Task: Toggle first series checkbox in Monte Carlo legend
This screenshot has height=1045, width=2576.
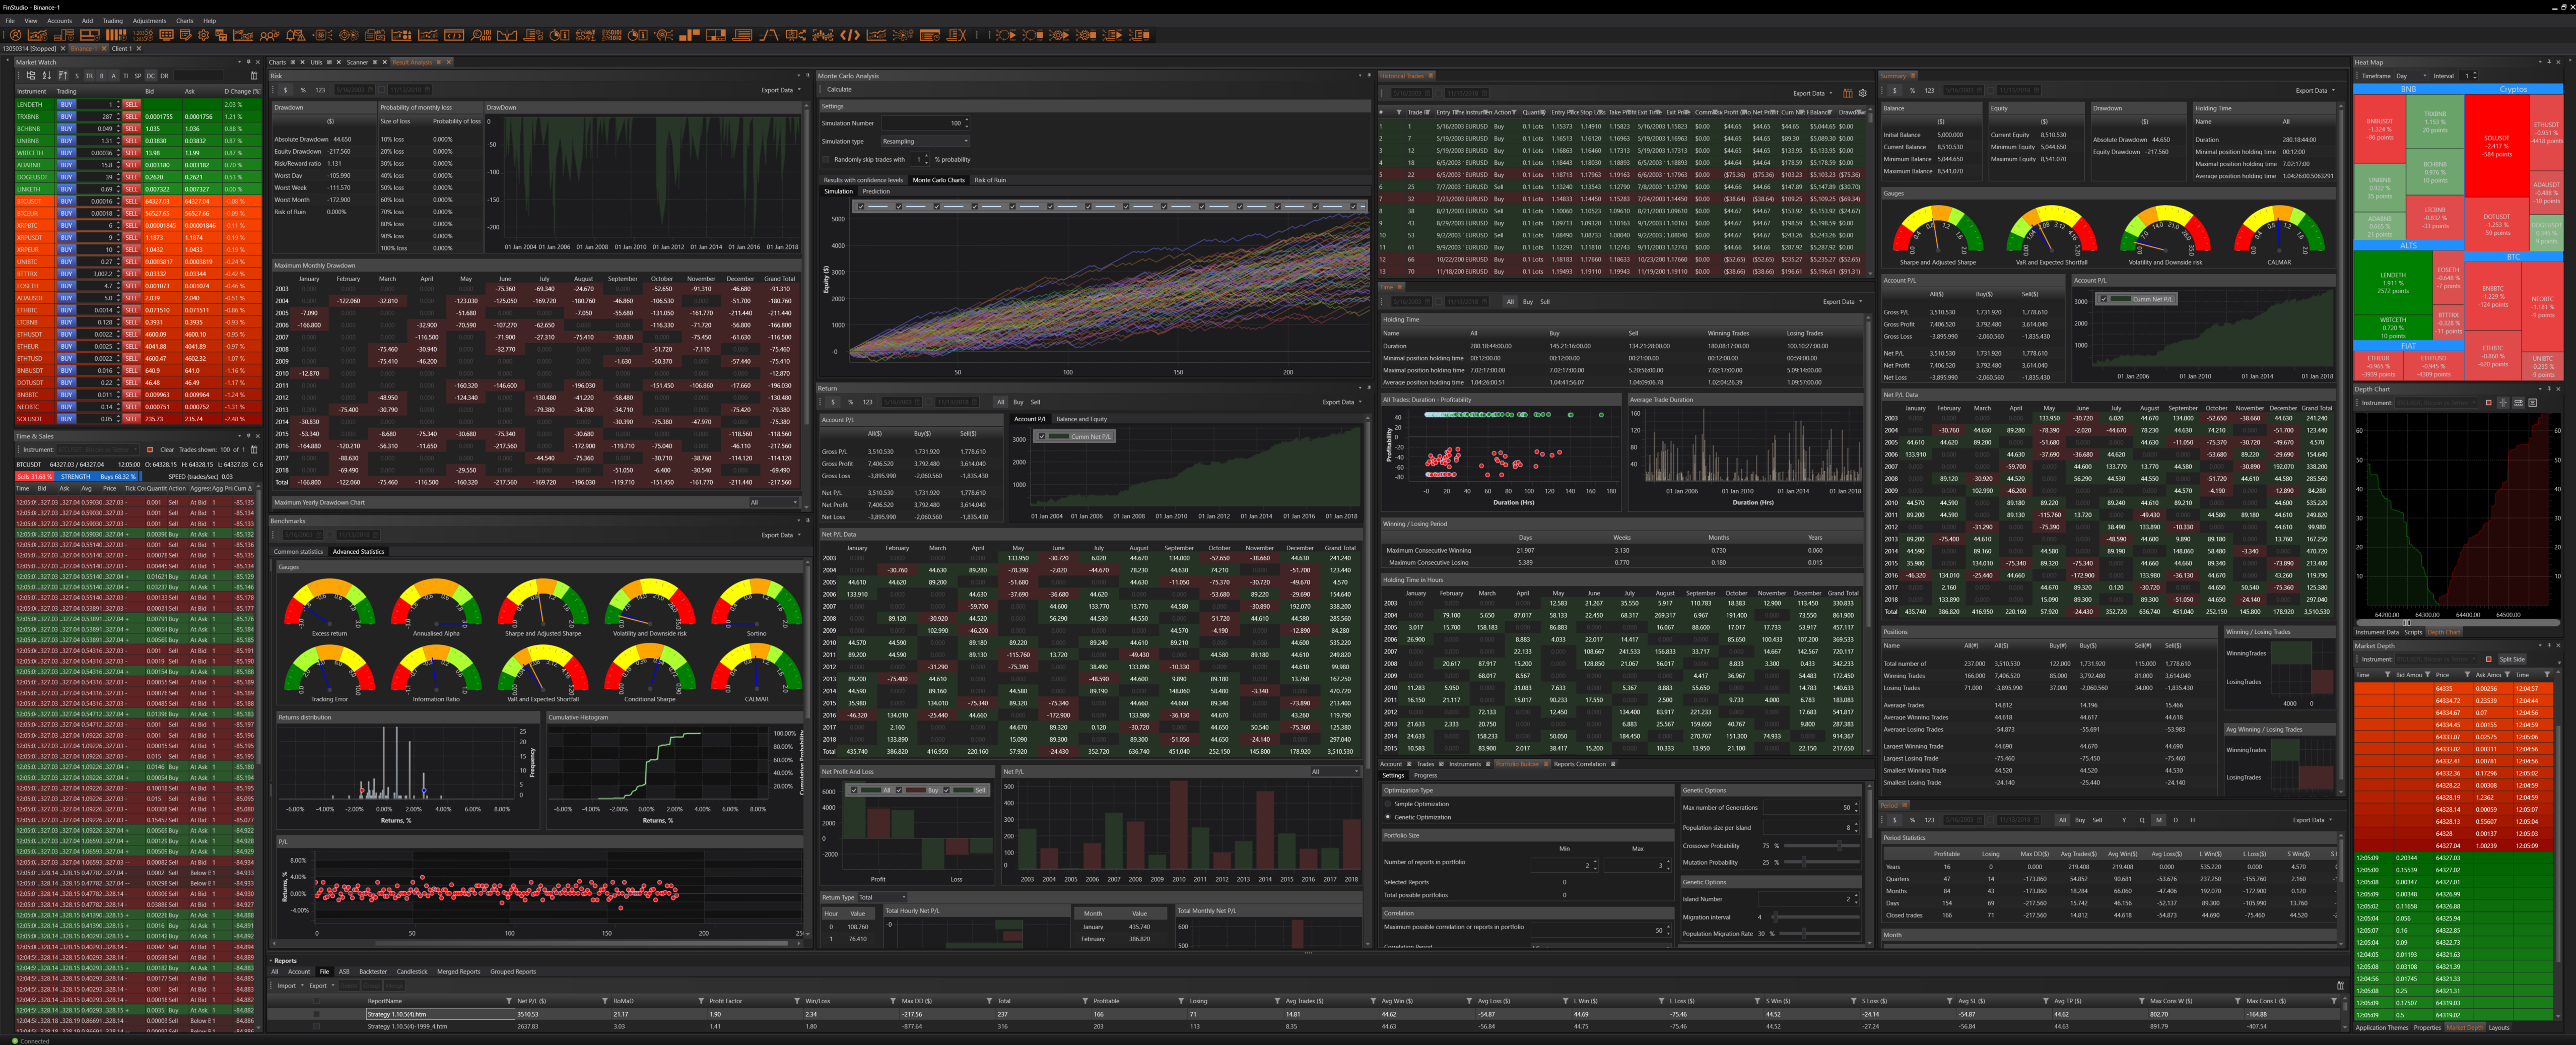Action: click(x=861, y=207)
